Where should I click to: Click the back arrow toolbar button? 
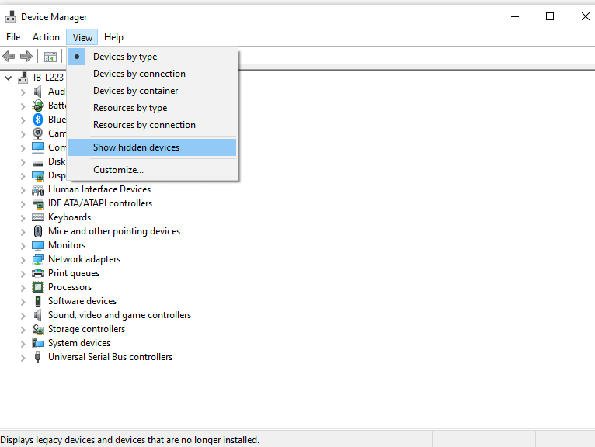coord(9,57)
